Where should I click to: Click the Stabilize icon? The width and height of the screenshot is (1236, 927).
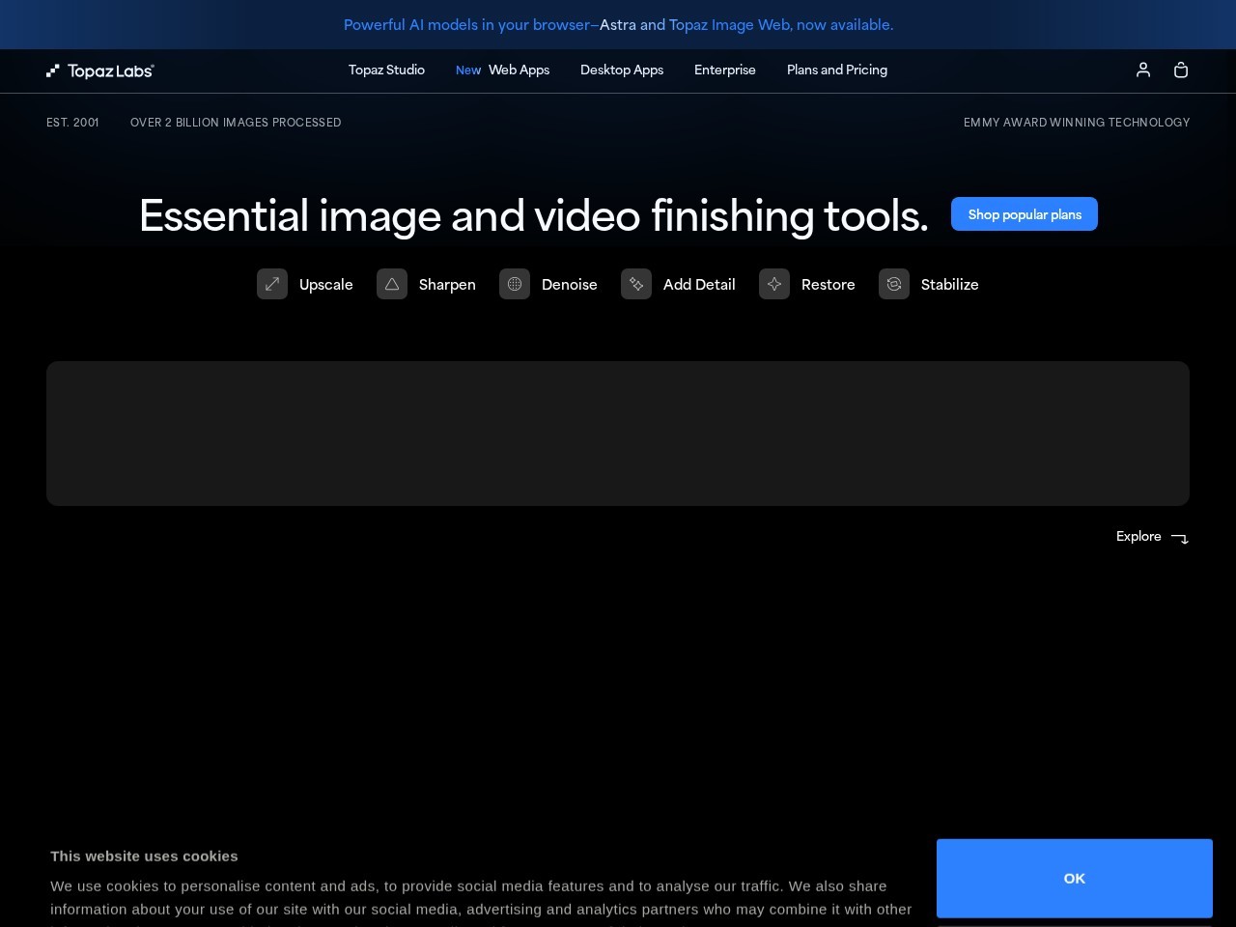click(894, 284)
